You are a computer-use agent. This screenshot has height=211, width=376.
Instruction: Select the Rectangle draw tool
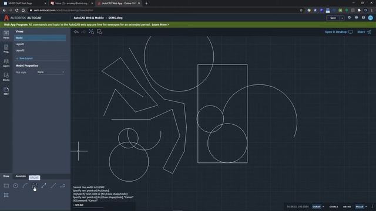point(6,186)
